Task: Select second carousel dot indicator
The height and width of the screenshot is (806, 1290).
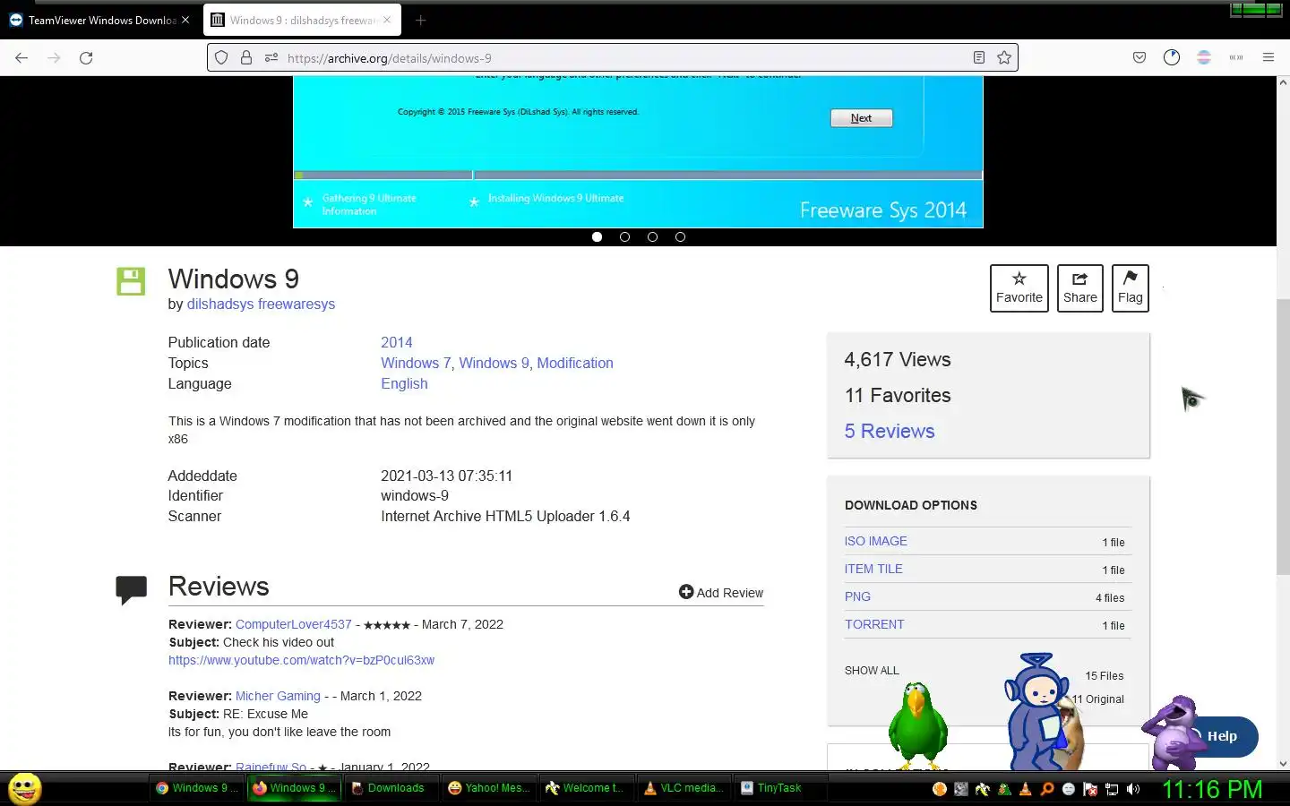Action: [624, 237]
